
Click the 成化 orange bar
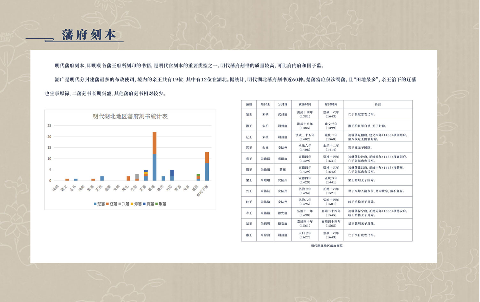point(128,178)
